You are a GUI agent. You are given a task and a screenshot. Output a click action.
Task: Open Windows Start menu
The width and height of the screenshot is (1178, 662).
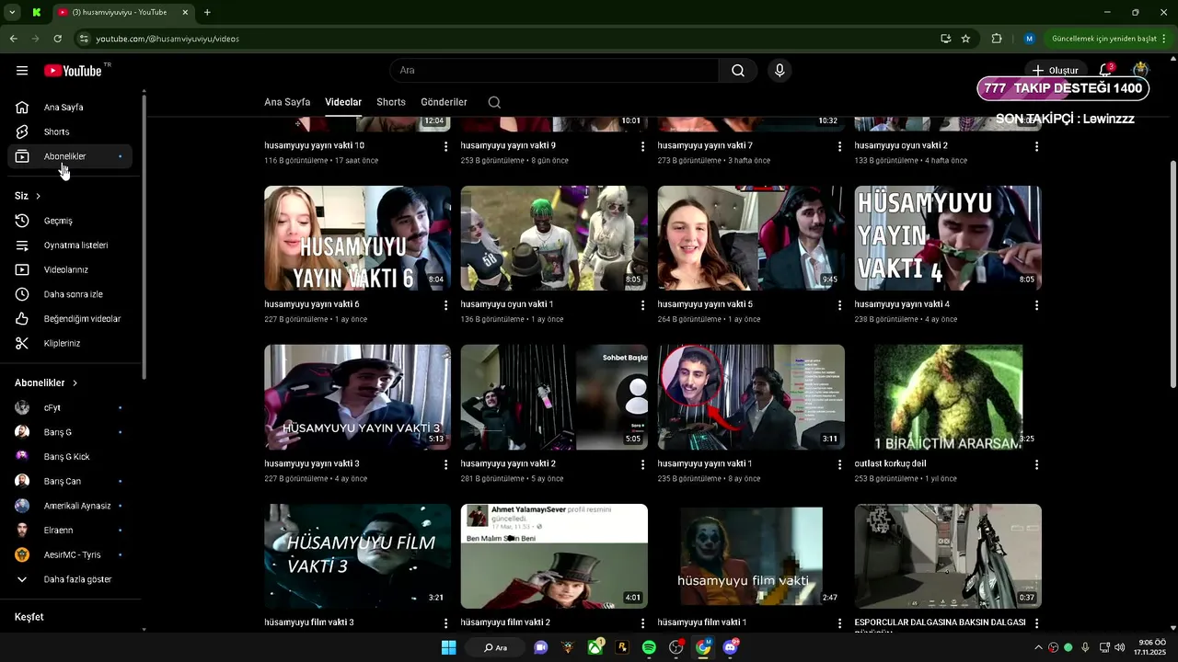(x=448, y=647)
